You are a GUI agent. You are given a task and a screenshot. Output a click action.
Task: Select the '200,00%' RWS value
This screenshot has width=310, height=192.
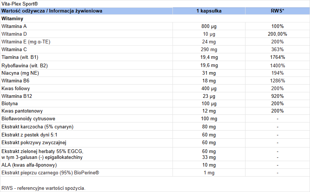278,34
